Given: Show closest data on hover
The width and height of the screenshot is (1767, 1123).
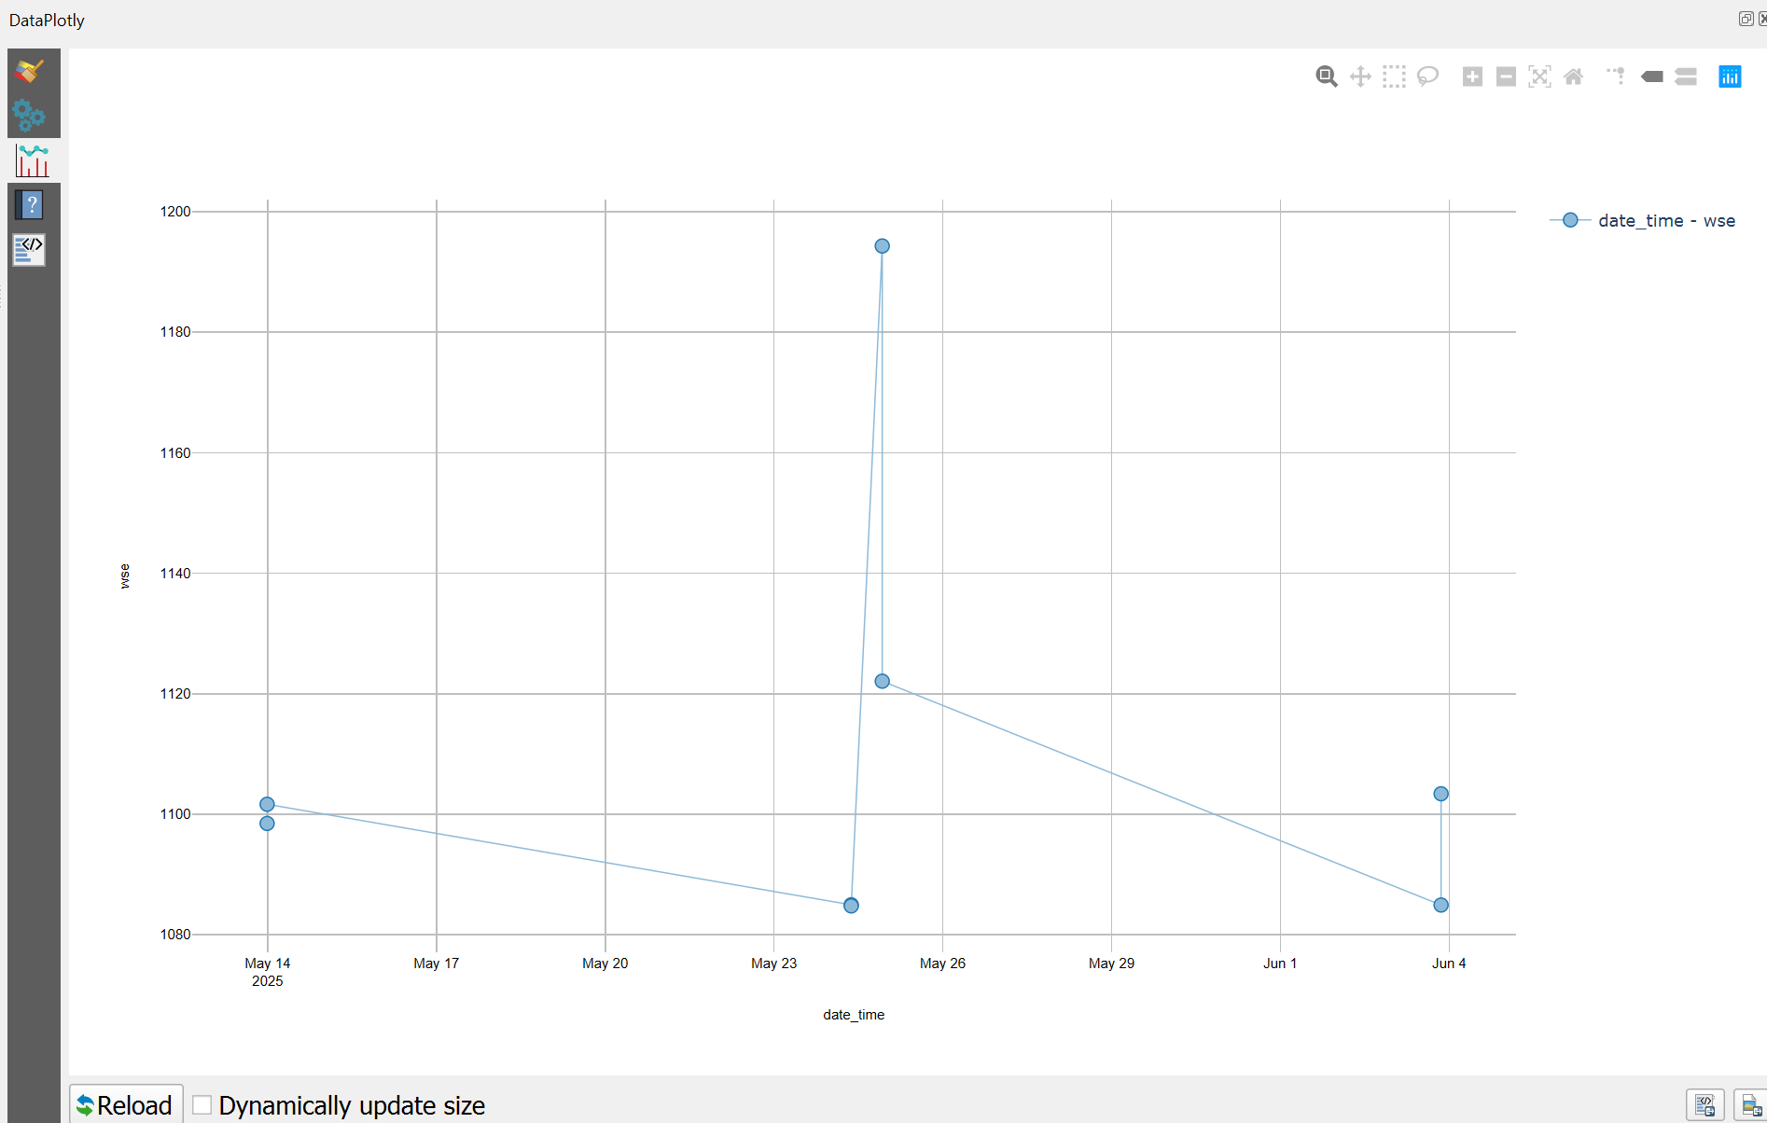Looking at the screenshot, I should click(x=1651, y=76).
